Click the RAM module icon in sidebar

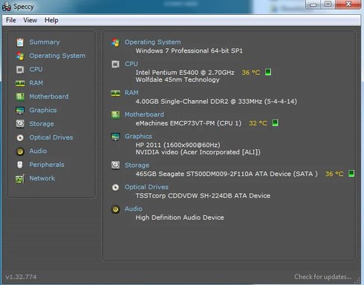20,83
